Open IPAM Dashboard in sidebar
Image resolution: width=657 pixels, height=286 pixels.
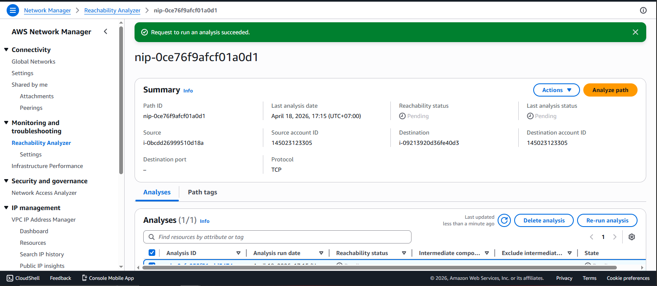pyautogui.click(x=34, y=231)
